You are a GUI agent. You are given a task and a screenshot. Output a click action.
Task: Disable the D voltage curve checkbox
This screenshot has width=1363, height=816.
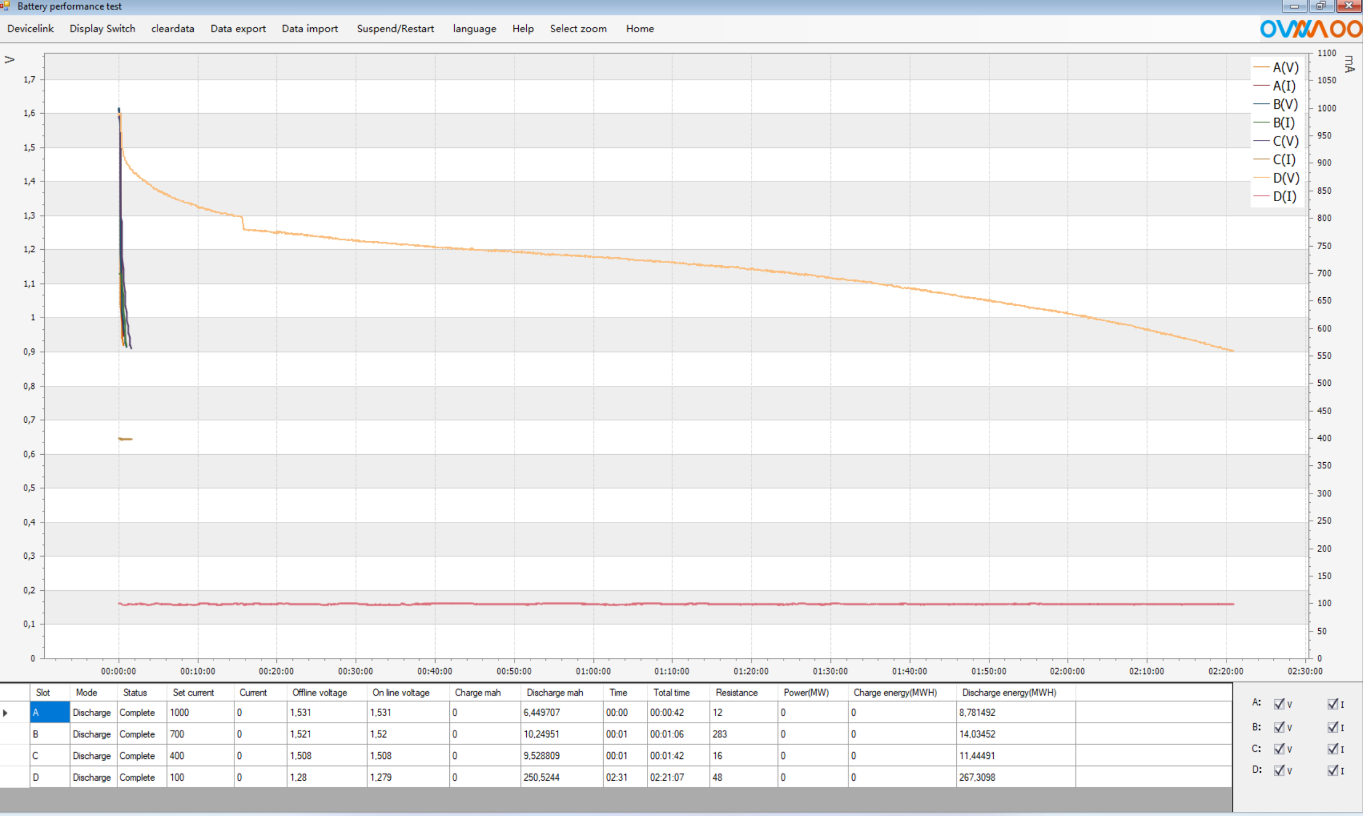(1279, 770)
